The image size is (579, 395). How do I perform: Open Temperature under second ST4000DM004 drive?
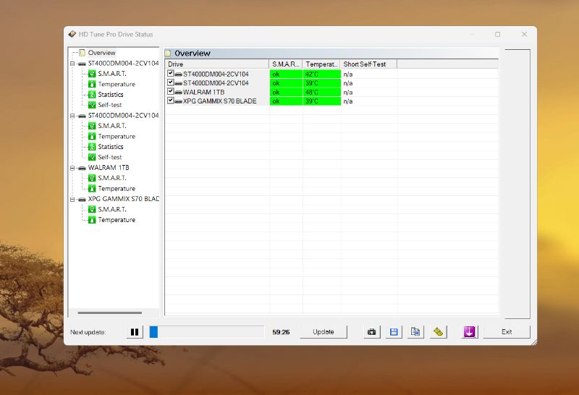[x=117, y=136]
